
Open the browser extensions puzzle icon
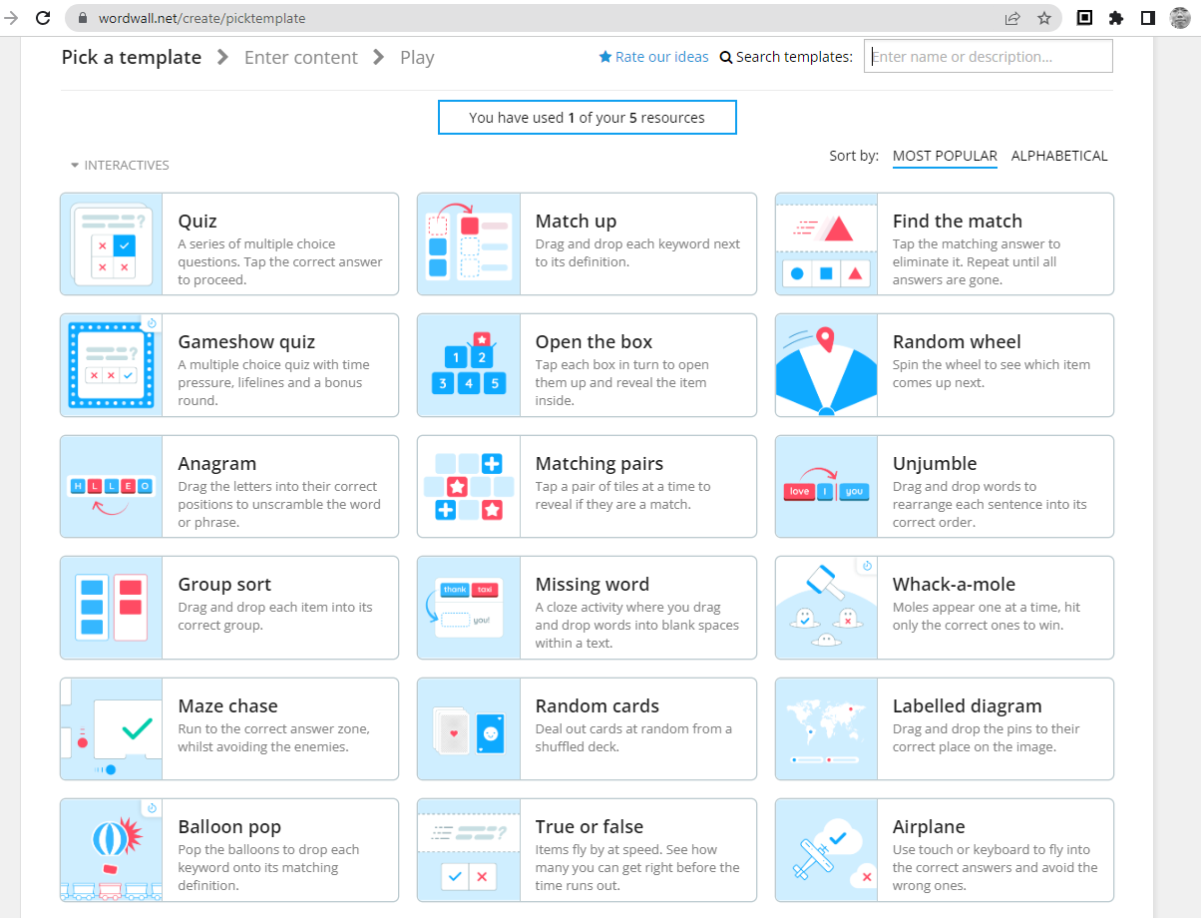coord(1116,18)
